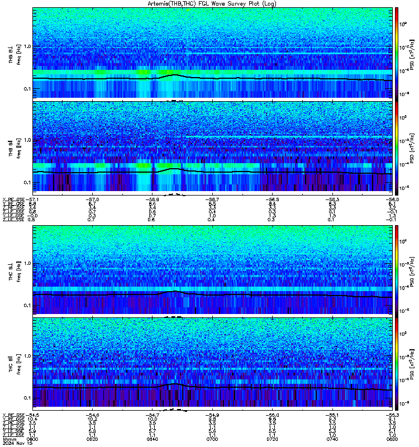Click the THC X_RE_GSE value -54.9
419x447 pixels.
[x=212, y=415]
